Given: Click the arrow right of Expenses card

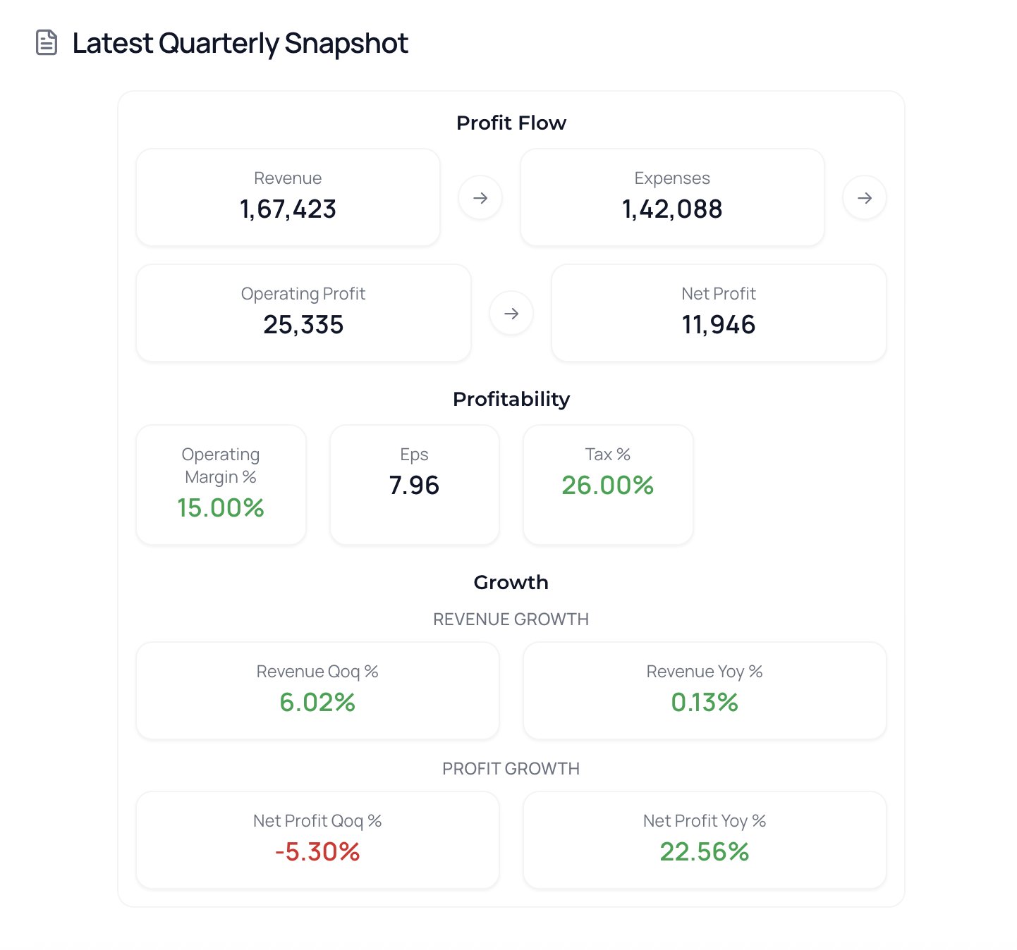Looking at the screenshot, I should 865,198.
